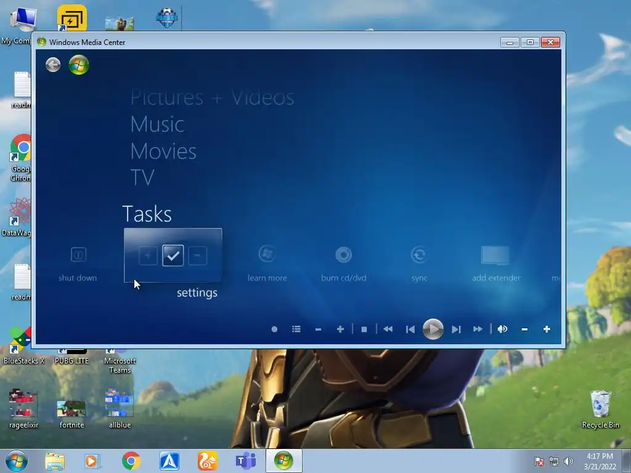
Task: Open the add extender task
Action: pyautogui.click(x=496, y=264)
